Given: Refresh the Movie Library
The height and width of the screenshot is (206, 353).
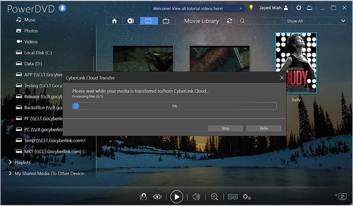Looking at the screenshot, I should click(x=229, y=21).
